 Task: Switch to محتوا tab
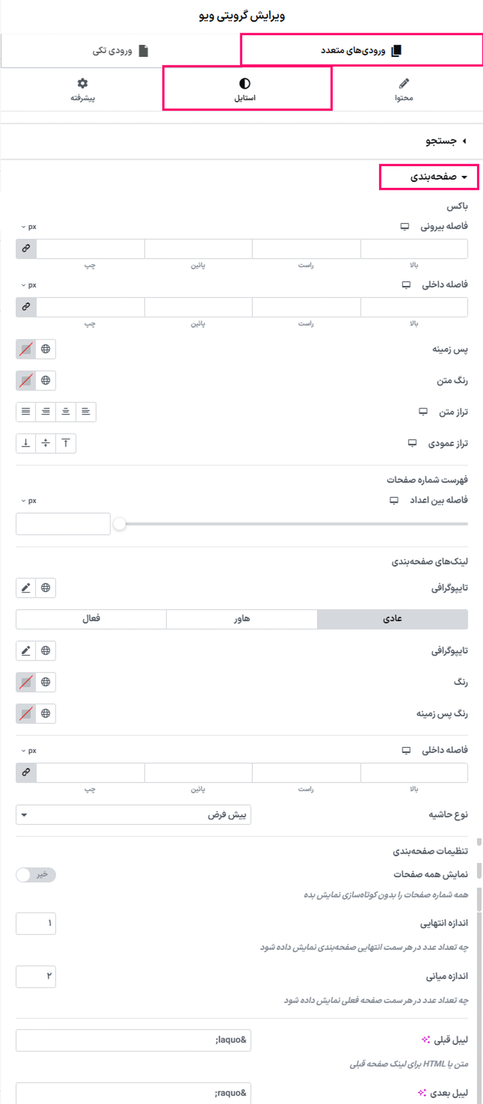pos(403,89)
